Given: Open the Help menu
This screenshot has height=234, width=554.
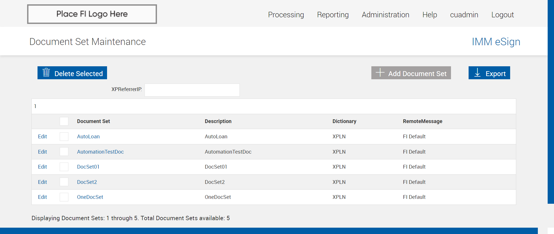Looking at the screenshot, I should tap(430, 15).
